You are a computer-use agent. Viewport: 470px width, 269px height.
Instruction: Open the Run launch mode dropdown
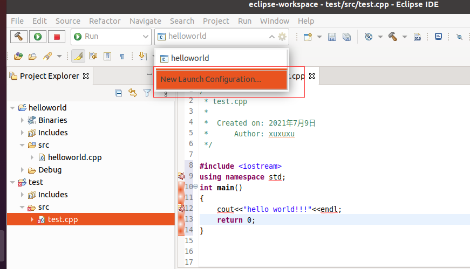[x=111, y=37]
